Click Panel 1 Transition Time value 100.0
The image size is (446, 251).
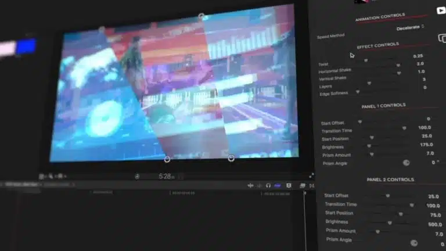tap(425, 127)
